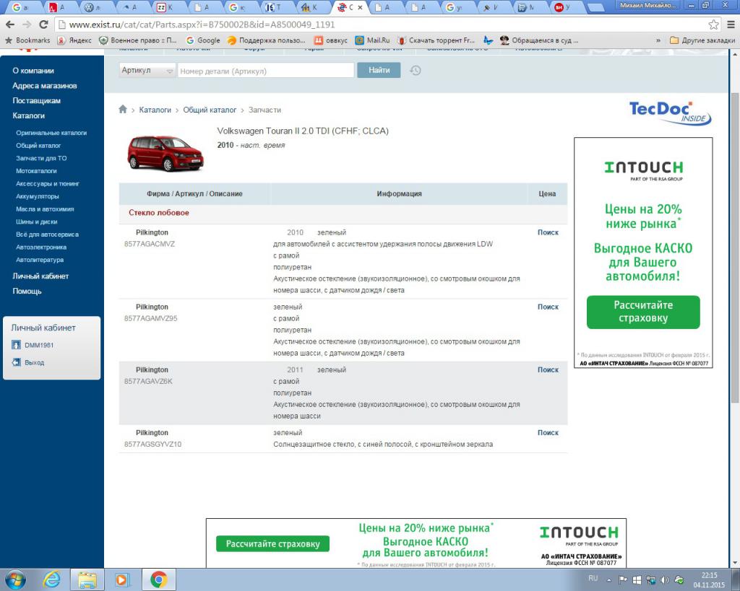740x591 pixels.
Task: Click the TecDoc Inside logo
Action: click(670, 113)
